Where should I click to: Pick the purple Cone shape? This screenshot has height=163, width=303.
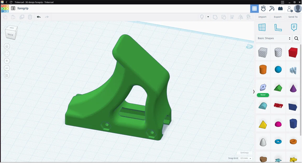point(293,88)
